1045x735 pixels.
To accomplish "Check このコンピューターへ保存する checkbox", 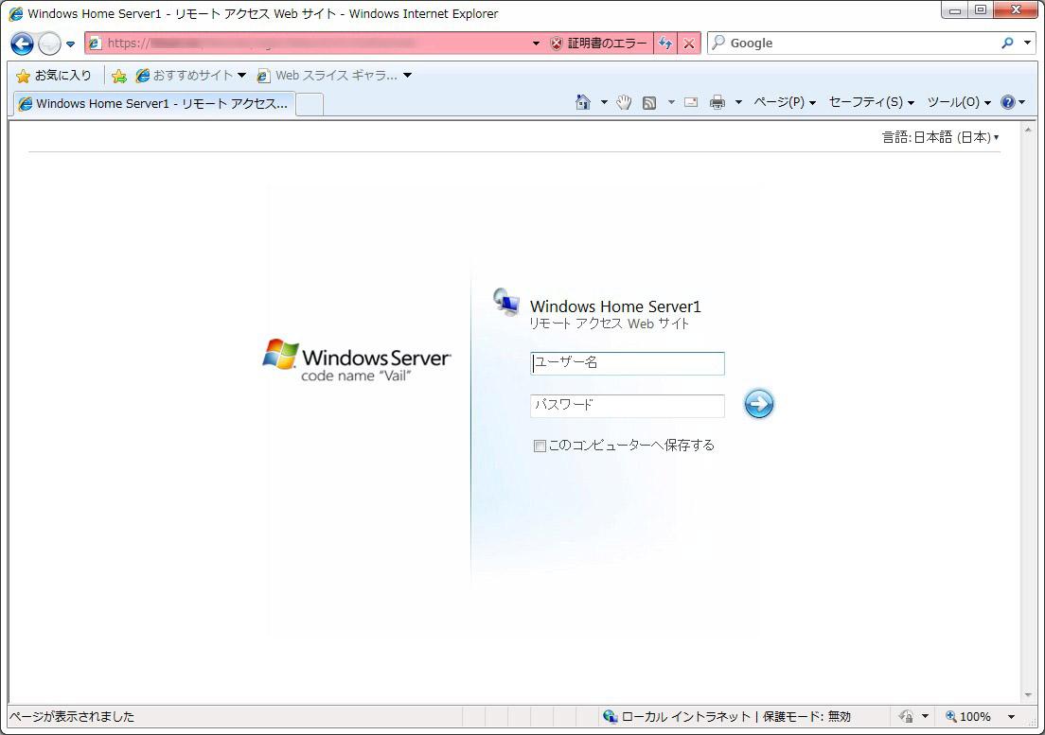I will pyautogui.click(x=540, y=446).
